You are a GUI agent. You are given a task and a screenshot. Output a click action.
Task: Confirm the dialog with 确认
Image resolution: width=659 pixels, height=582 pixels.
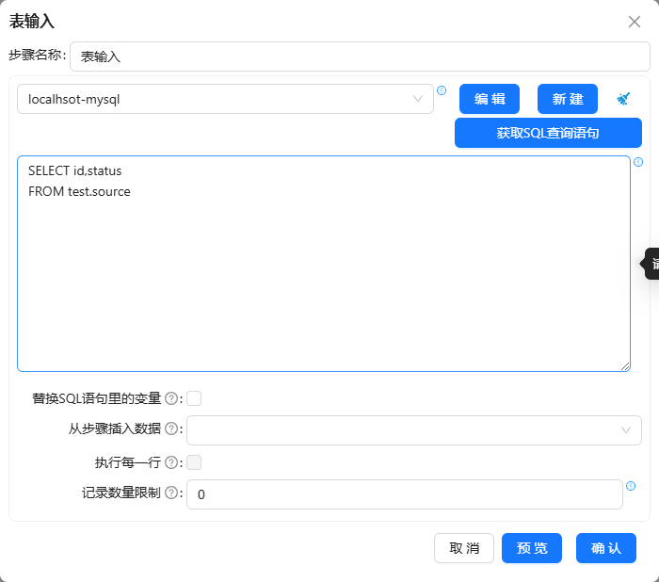[606, 548]
